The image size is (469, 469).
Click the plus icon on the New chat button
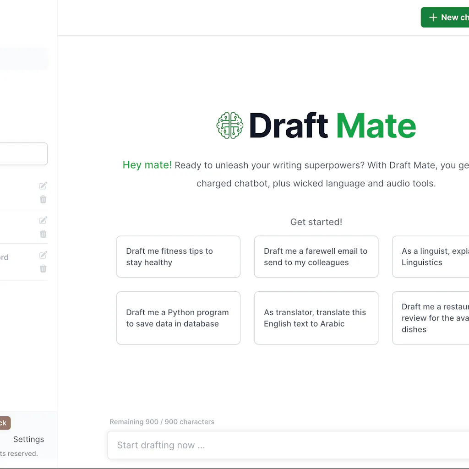coord(433,17)
